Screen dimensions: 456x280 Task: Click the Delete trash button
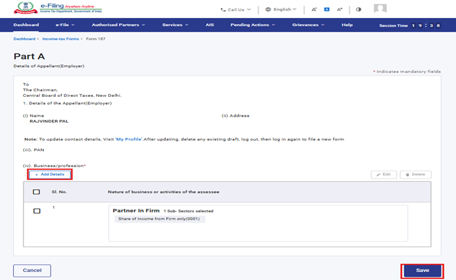(x=415, y=175)
